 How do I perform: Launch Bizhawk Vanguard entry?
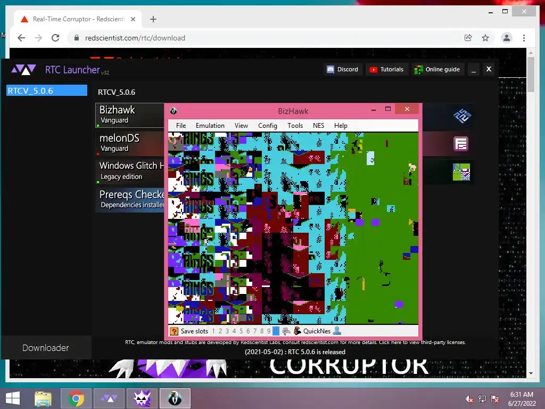point(130,115)
